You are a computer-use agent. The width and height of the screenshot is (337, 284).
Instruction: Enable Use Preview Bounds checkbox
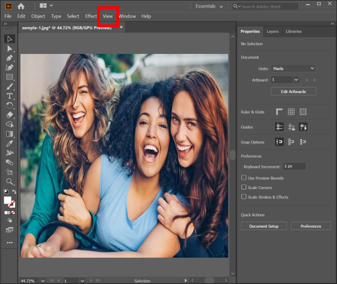click(244, 178)
